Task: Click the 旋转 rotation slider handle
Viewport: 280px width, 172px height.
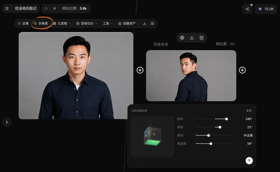Action: tap(226, 119)
